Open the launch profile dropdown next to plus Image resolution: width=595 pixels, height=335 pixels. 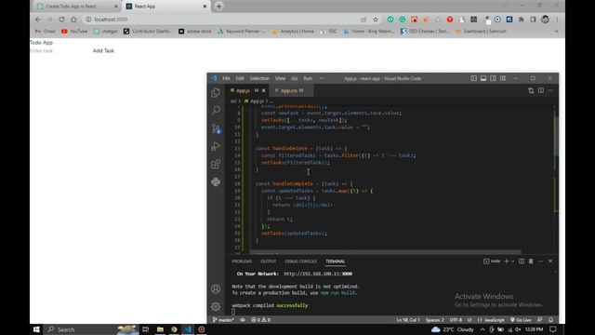(512, 261)
